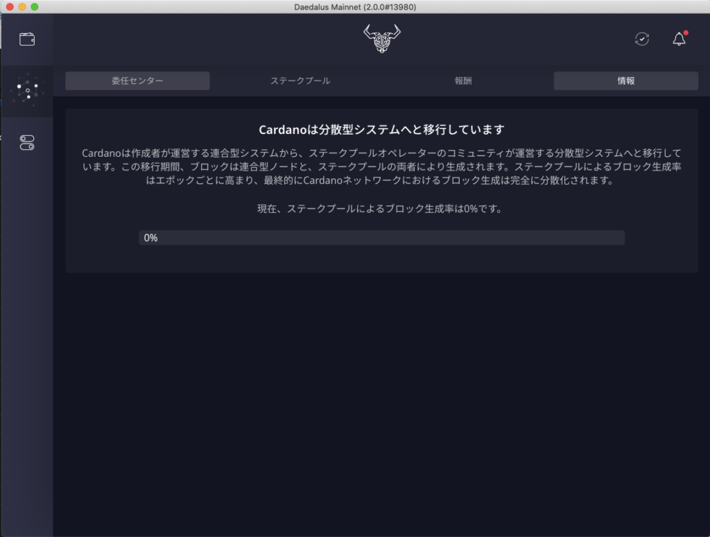This screenshot has height=537, width=710.
Task: Maximize the window using the green button
Action: pyautogui.click(x=35, y=6)
